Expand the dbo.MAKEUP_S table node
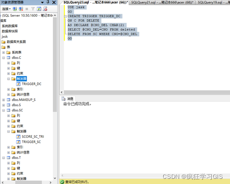Image resolution: width=230 pixels, height=184 pixels. 3,100
